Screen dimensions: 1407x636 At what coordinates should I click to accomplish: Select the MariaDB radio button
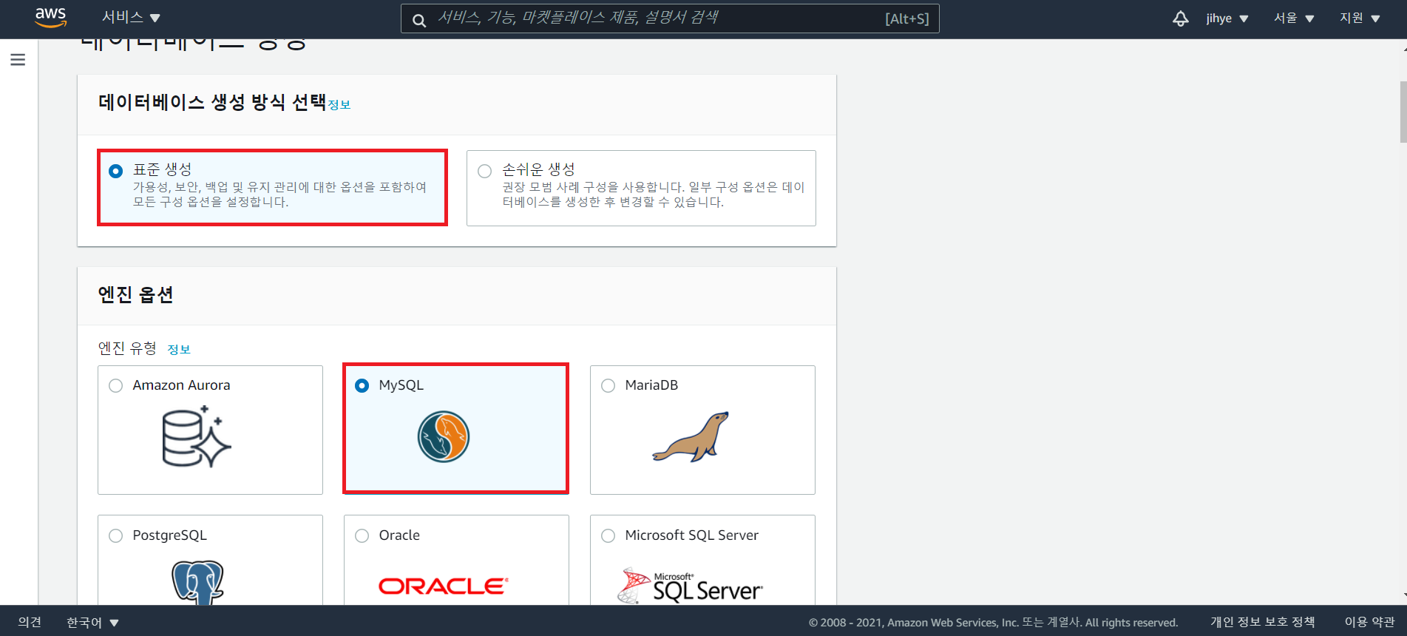coord(608,386)
